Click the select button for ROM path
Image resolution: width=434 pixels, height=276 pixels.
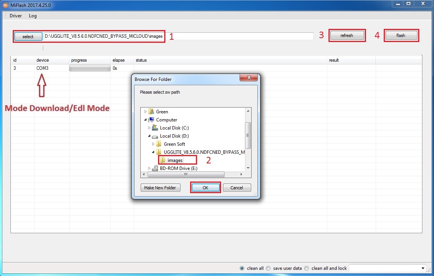coord(28,37)
